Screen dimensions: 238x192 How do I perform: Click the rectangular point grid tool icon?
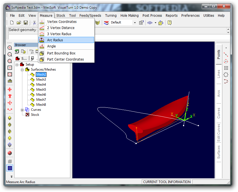tap(226, 68)
